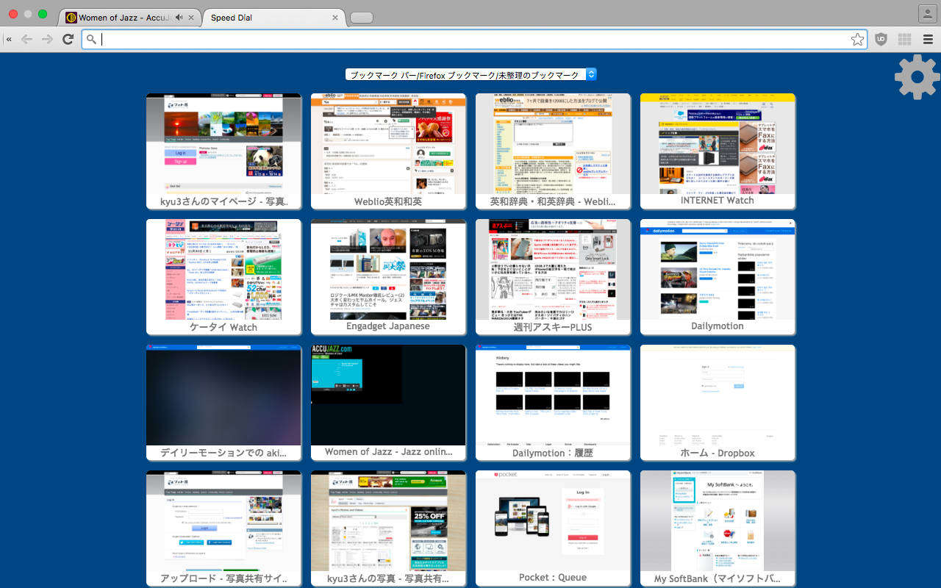The height and width of the screenshot is (588, 941).
Task: Open the 英和辞典・和英辞典 Weblio dial
Action: tap(554, 151)
